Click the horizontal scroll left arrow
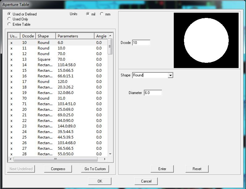 10,159
